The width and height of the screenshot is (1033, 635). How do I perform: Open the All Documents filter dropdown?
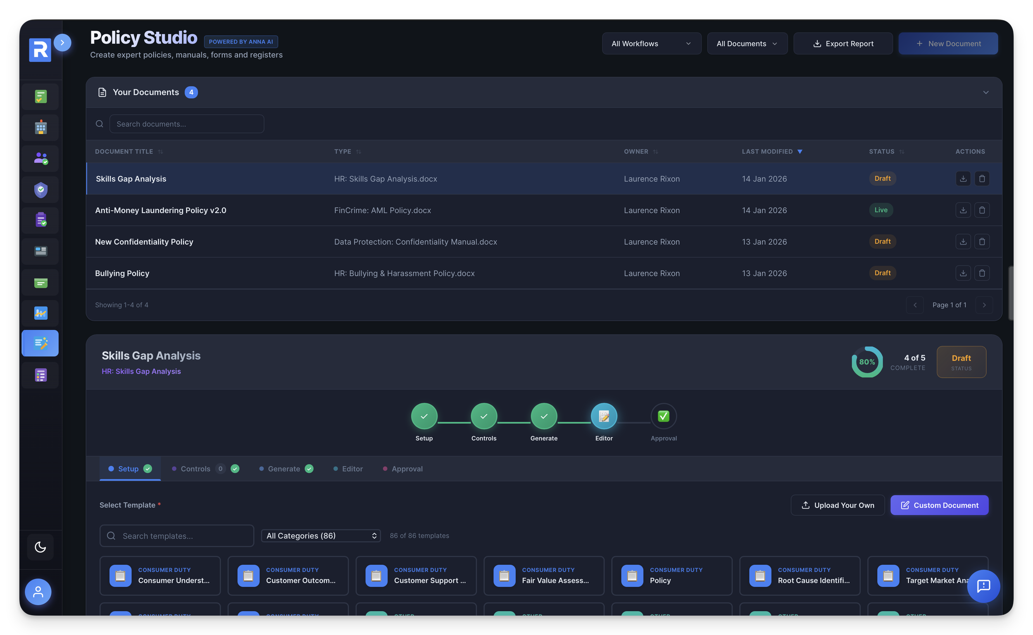(x=747, y=43)
